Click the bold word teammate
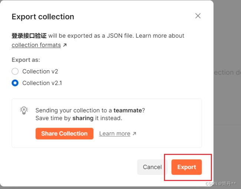Image resolution: width=241 pixels, height=189 pixels. [x=128, y=110]
